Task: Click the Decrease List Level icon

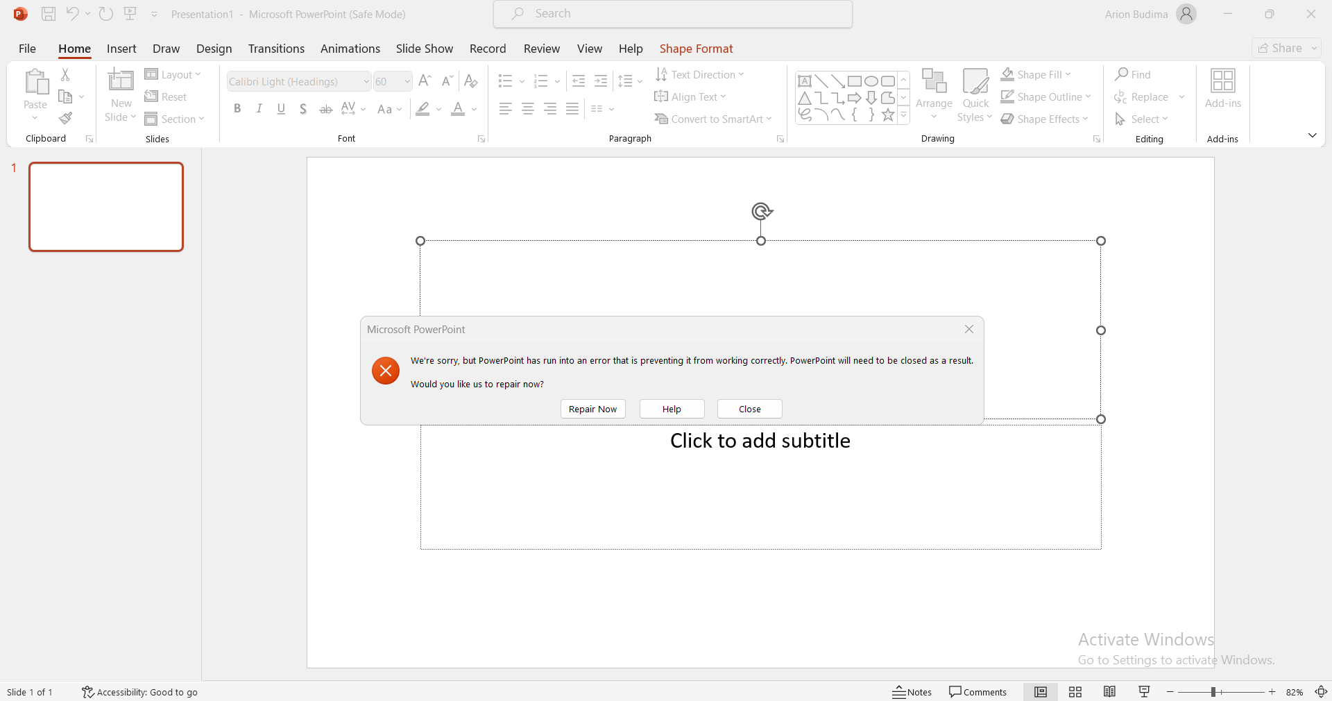Action: tap(579, 81)
